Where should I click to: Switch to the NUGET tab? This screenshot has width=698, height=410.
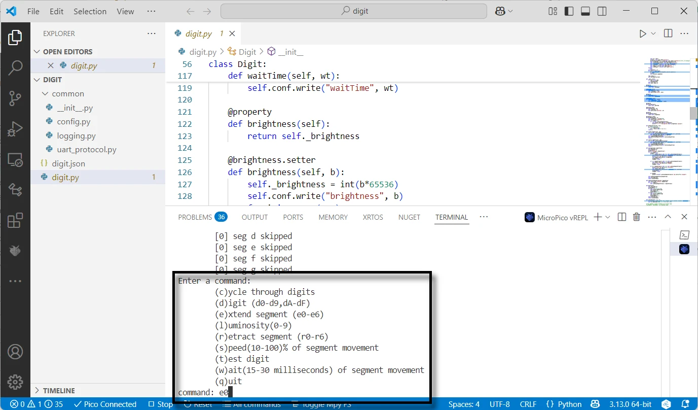(x=409, y=217)
